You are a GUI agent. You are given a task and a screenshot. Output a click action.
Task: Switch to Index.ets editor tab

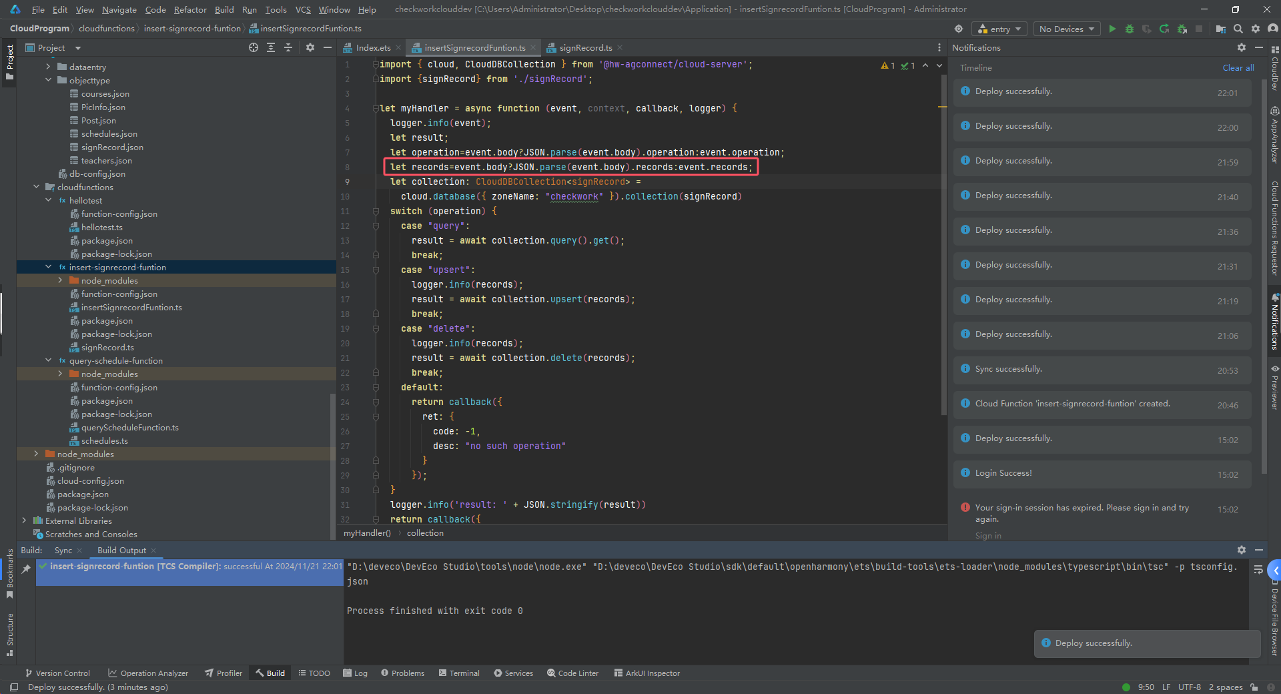click(x=372, y=47)
